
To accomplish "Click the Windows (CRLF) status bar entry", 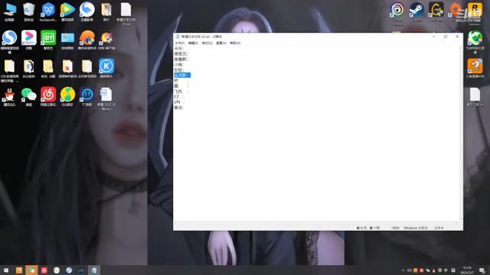I will 416,228.
